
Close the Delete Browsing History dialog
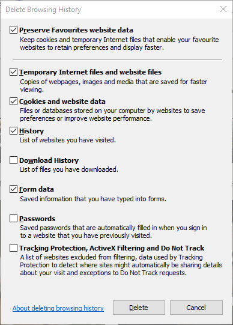pos(223,9)
